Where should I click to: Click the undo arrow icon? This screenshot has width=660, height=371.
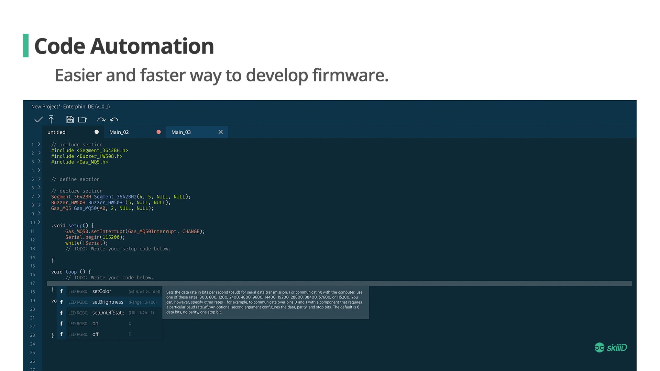(x=114, y=120)
